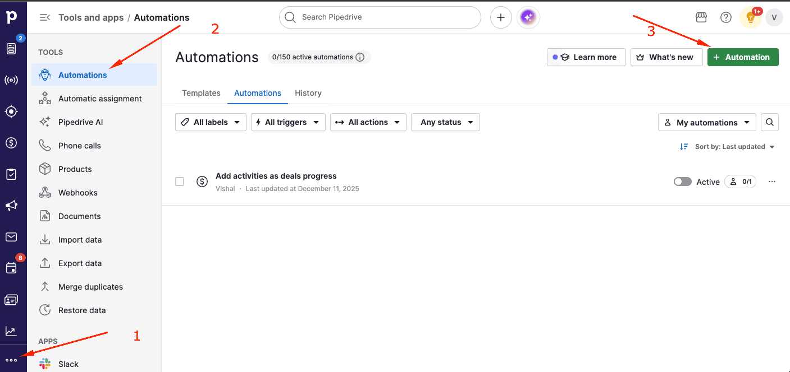Image resolution: width=790 pixels, height=372 pixels.
Task: Open Deals from the dollar sidebar icon
Action: (11, 143)
